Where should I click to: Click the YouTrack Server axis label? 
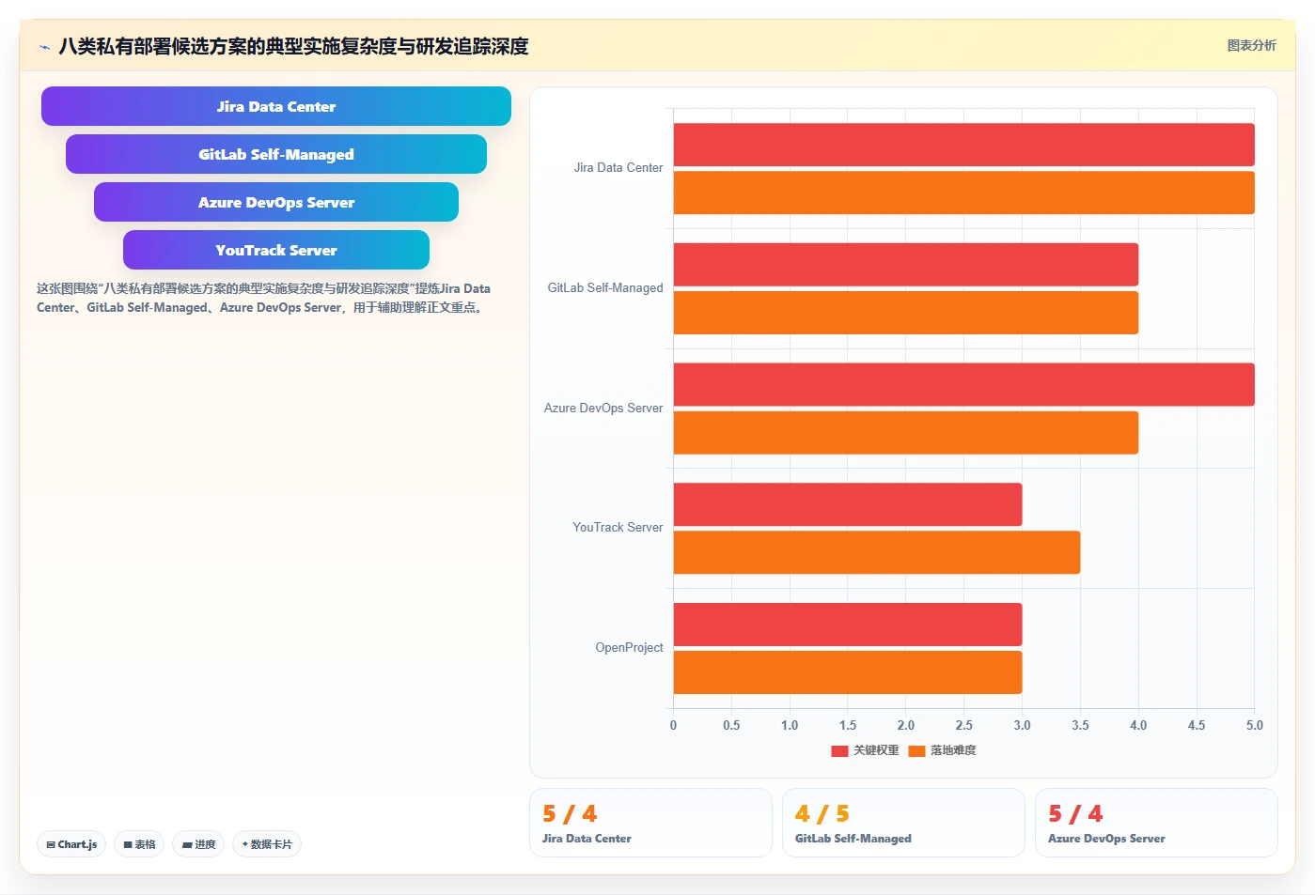(x=618, y=527)
